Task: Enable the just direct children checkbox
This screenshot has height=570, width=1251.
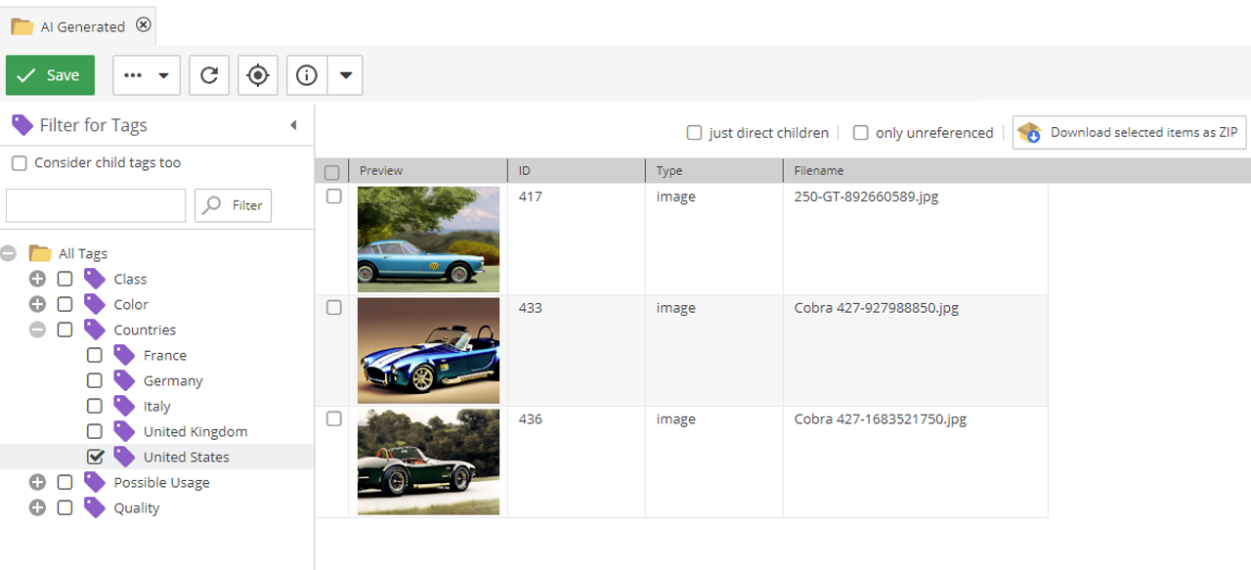Action: pyautogui.click(x=694, y=132)
